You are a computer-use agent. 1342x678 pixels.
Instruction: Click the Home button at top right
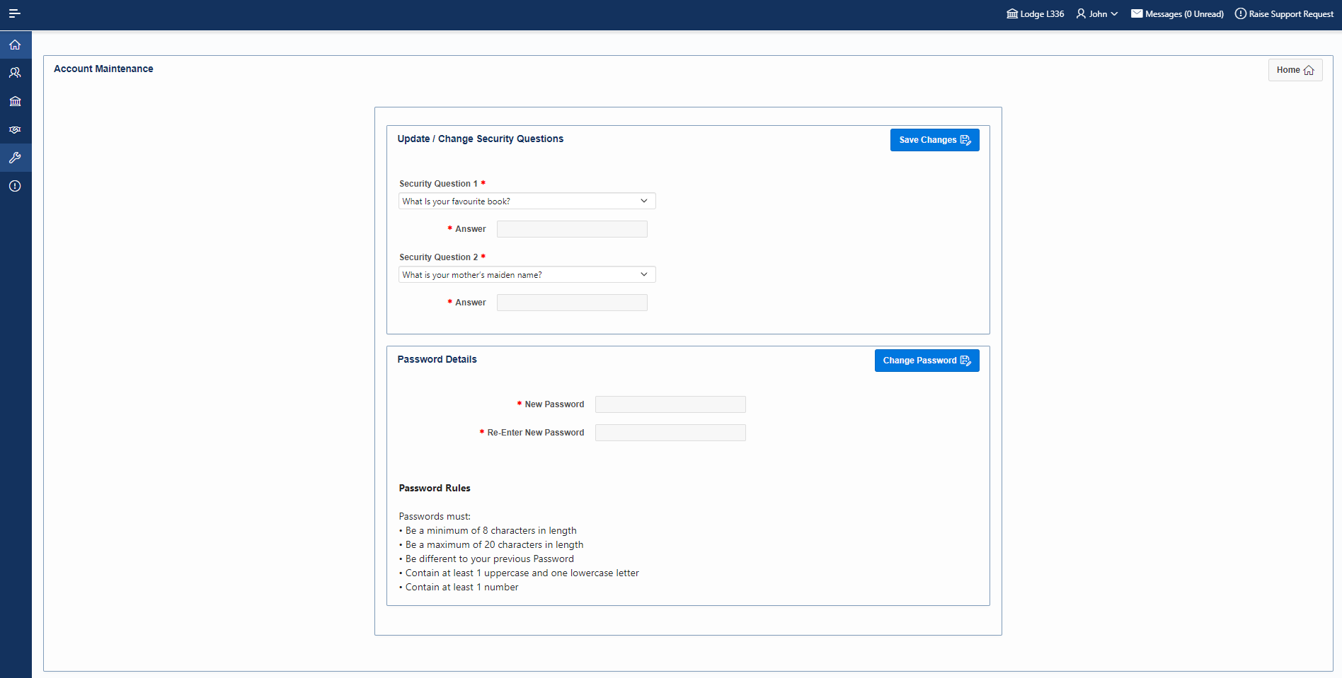pyautogui.click(x=1295, y=70)
